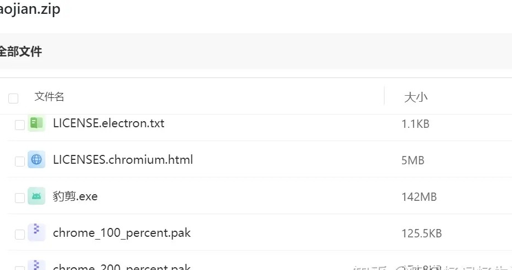The width and height of the screenshot is (512, 270).
Task: Toggle the select-all checkbox beside 文件名
Action: (x=13, y=98)
